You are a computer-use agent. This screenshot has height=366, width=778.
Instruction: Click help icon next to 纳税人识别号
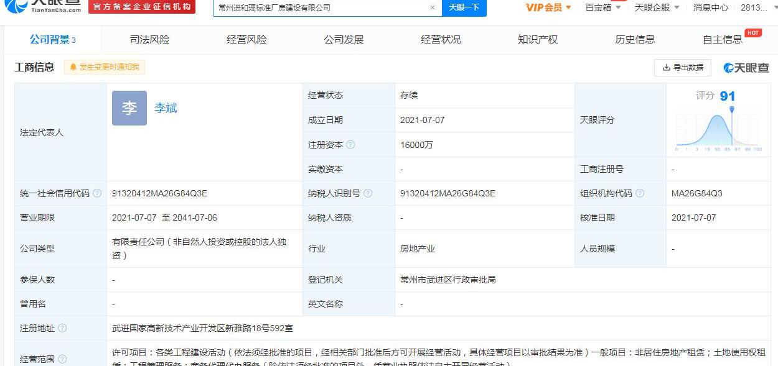(368, 193)
